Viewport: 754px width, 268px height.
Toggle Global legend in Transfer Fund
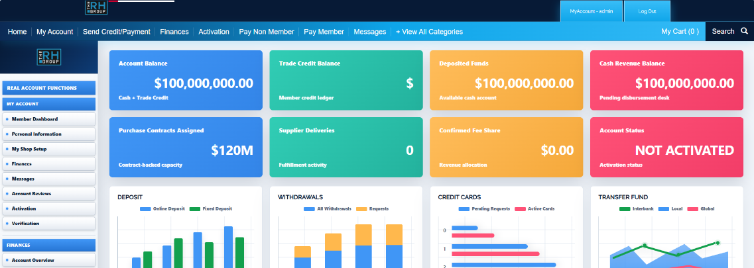(x=701, y=209)
